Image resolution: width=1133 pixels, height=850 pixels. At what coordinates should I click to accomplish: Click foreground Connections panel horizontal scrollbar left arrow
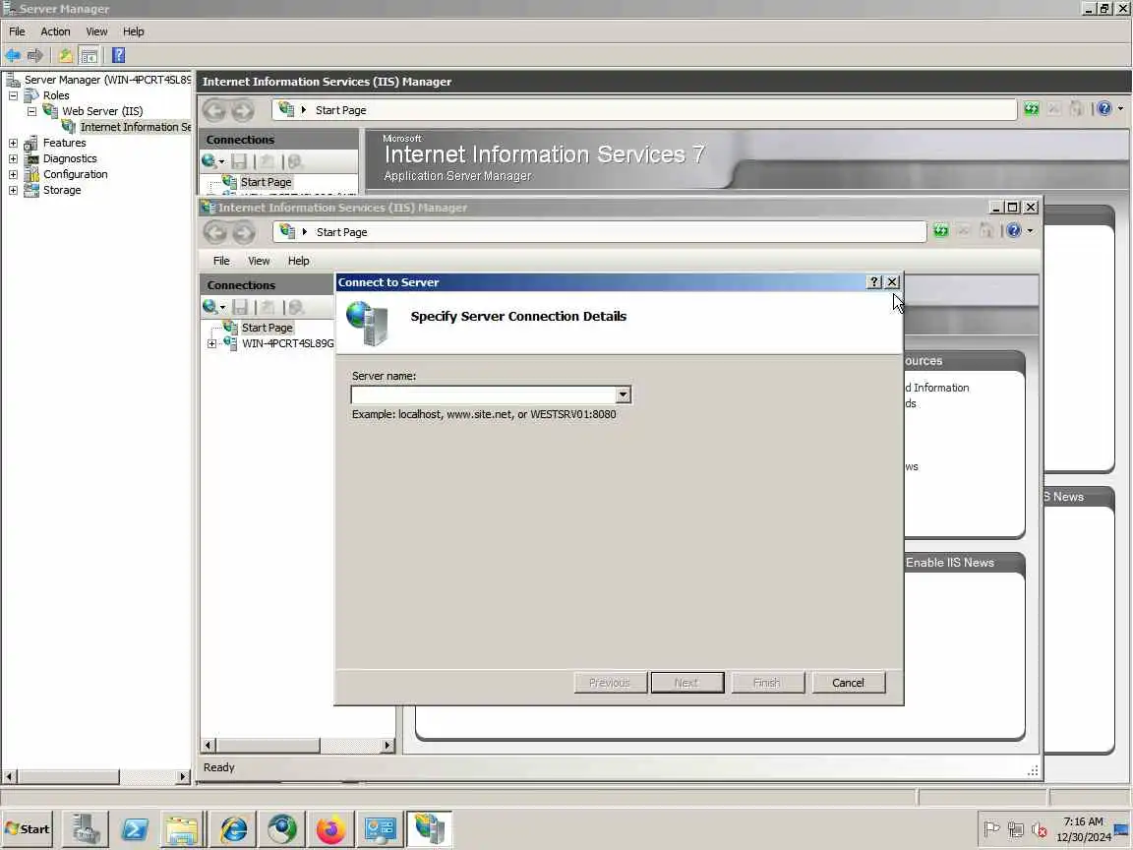coord(209,745)
